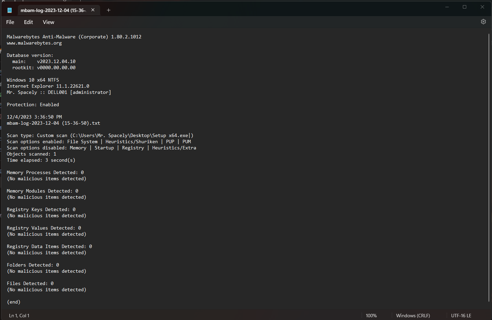
Task: Click 'Mr. Spacely :: DELL001 [administrator]' line
Action: [59, 92]
